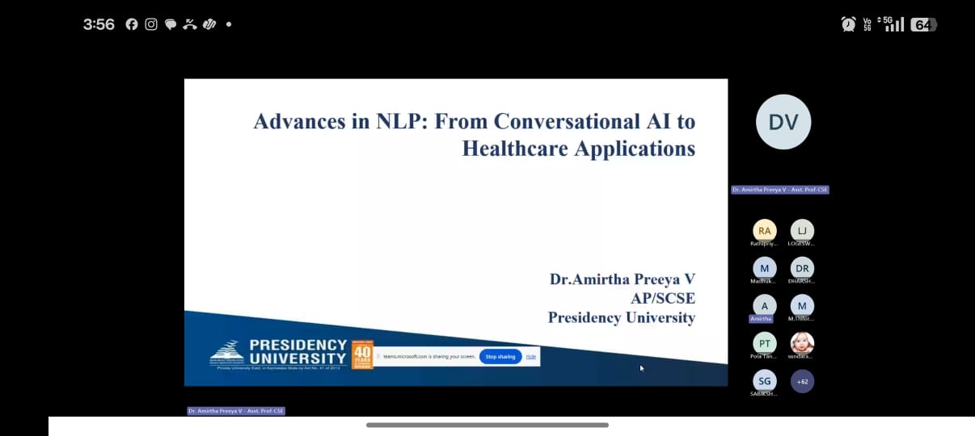
Task: Expand the +62 more participants list
Action: click(802, 381)
